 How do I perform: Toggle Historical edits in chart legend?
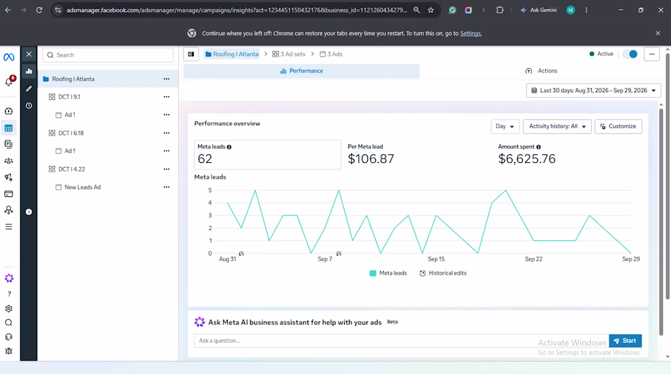click(x=443, y=273)
